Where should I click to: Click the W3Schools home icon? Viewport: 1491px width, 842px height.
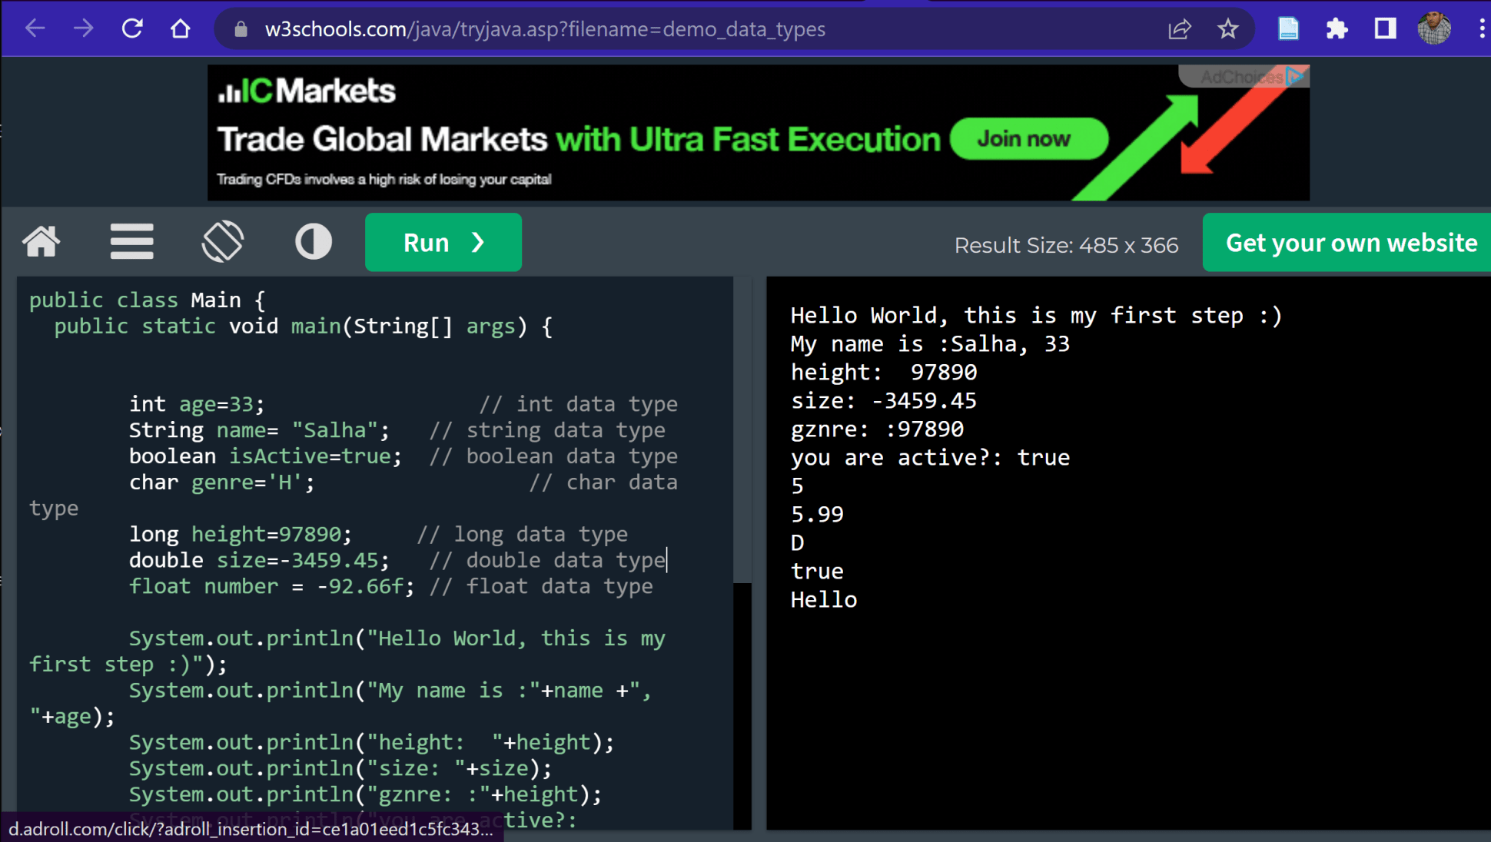[41, 242]
